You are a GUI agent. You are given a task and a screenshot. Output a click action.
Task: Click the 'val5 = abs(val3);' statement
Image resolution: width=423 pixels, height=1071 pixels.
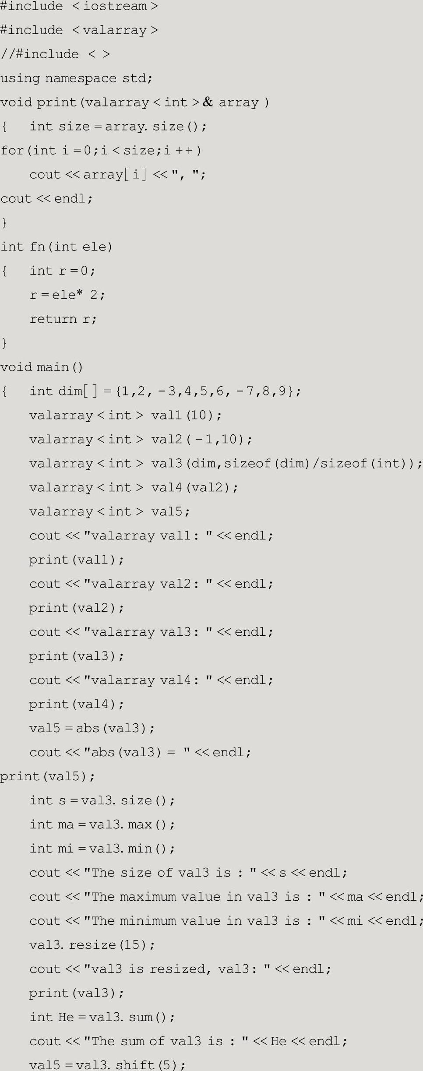(x=92, y=729)
